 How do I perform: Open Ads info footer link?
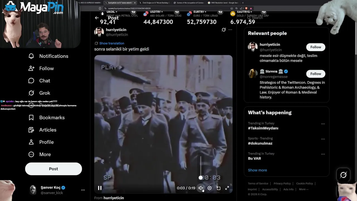point(288,189)
